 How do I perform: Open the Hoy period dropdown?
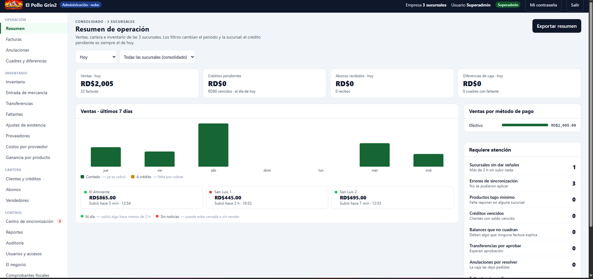point(96,57)
